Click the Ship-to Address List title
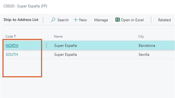Image resolution: width=175 pixels, height=98 pixels. [x=21, y=20]
